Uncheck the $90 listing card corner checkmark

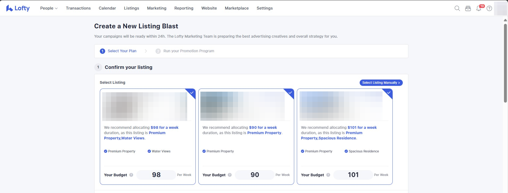pyautogui.click(x=290, y=93)
